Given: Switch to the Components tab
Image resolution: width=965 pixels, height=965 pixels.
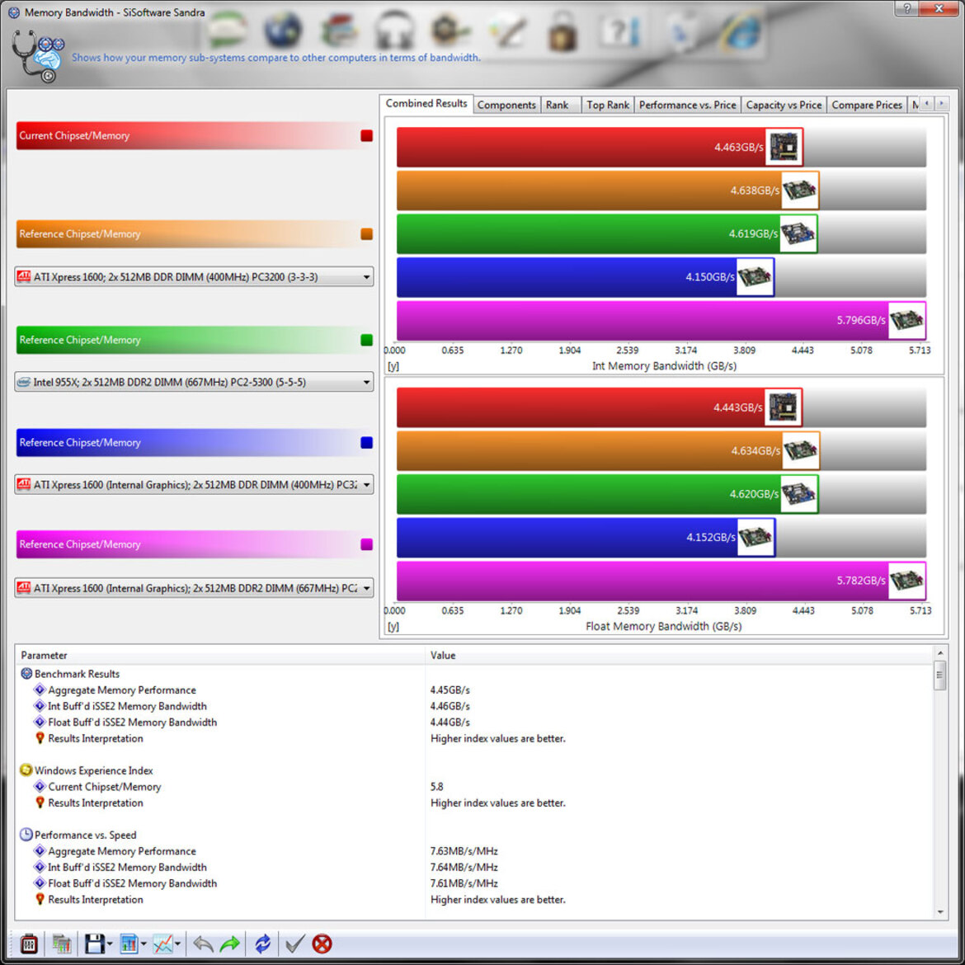Looking at the screenshot, I should [506, 105].
